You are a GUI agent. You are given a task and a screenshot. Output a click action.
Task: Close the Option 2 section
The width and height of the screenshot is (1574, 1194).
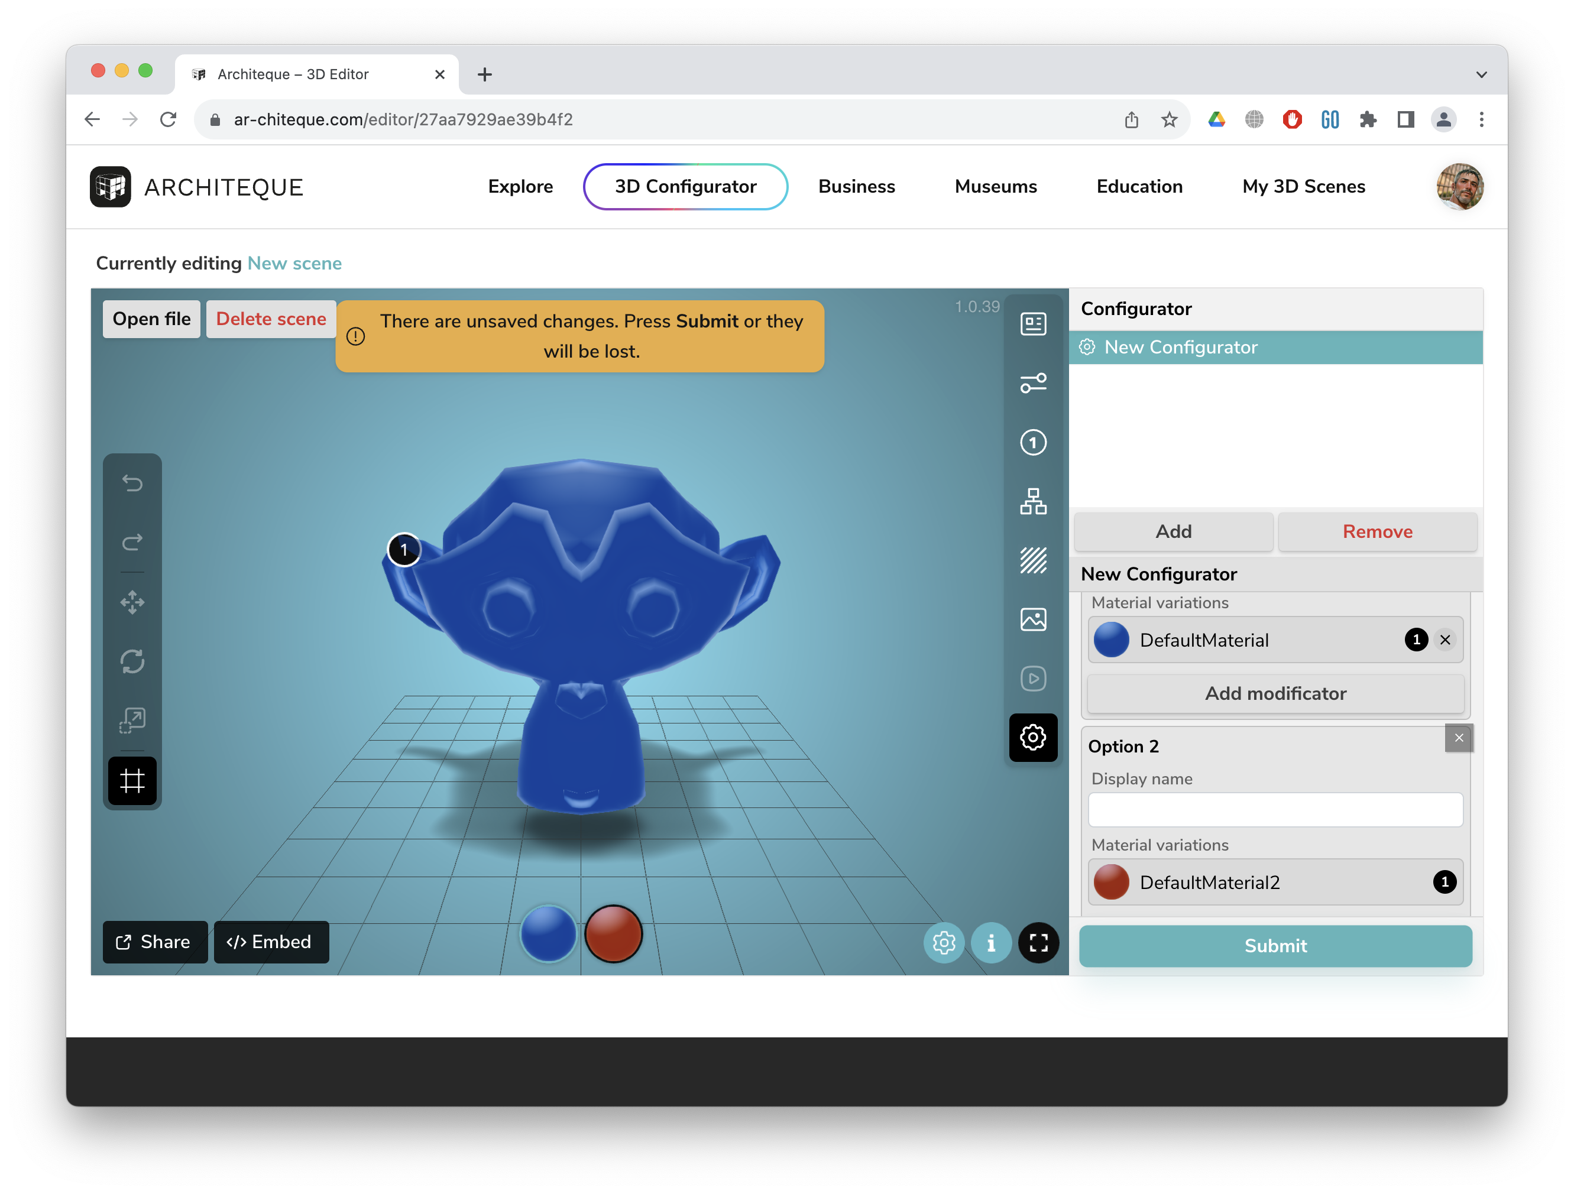tap(1458, 738)
